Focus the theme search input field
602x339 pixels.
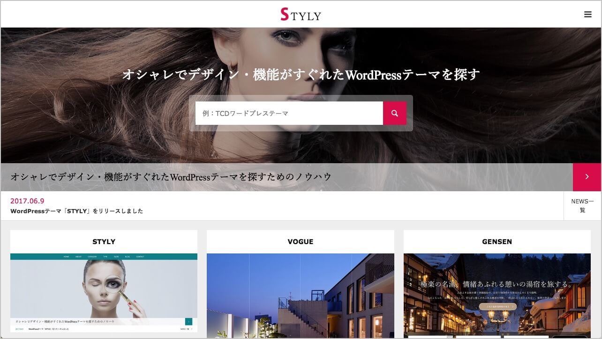(x=289, y=113)
